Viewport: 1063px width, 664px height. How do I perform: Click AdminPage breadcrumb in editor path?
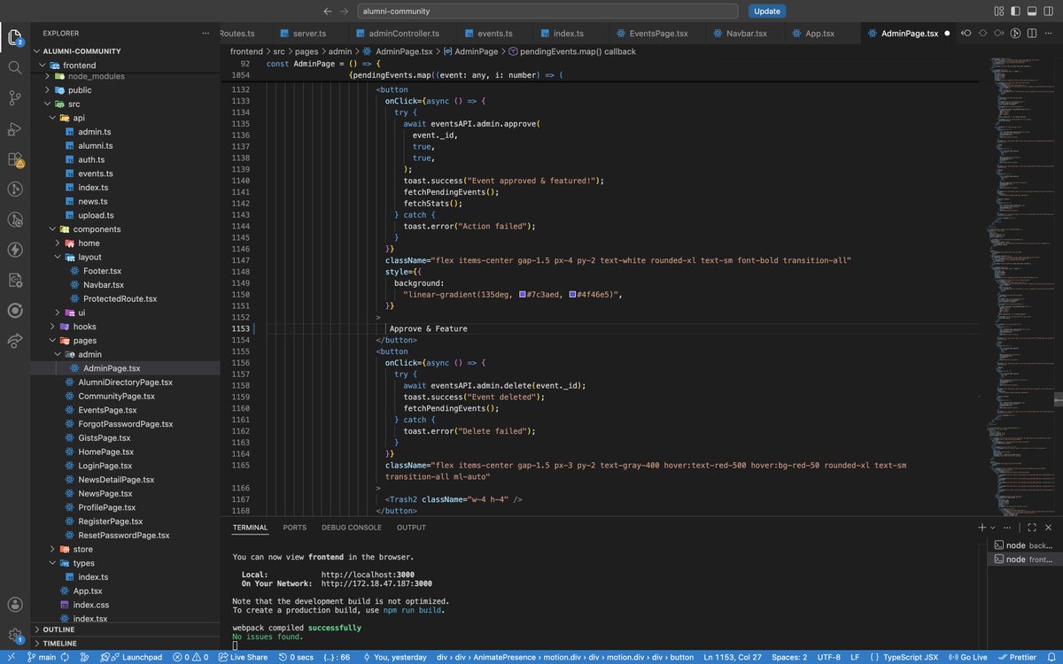pyautogui.click(x=476, y=52)
